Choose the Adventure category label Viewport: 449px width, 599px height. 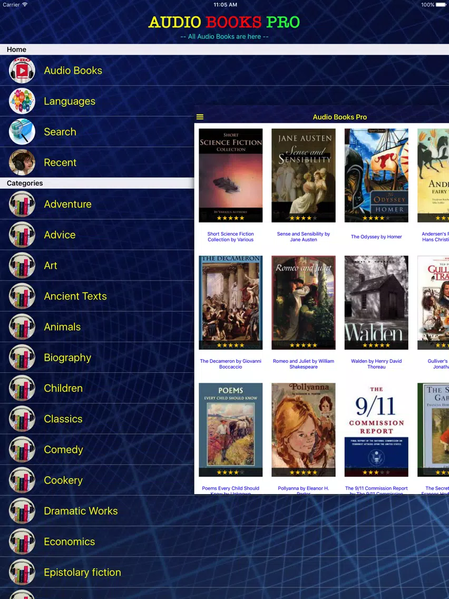tap(67, 204)
